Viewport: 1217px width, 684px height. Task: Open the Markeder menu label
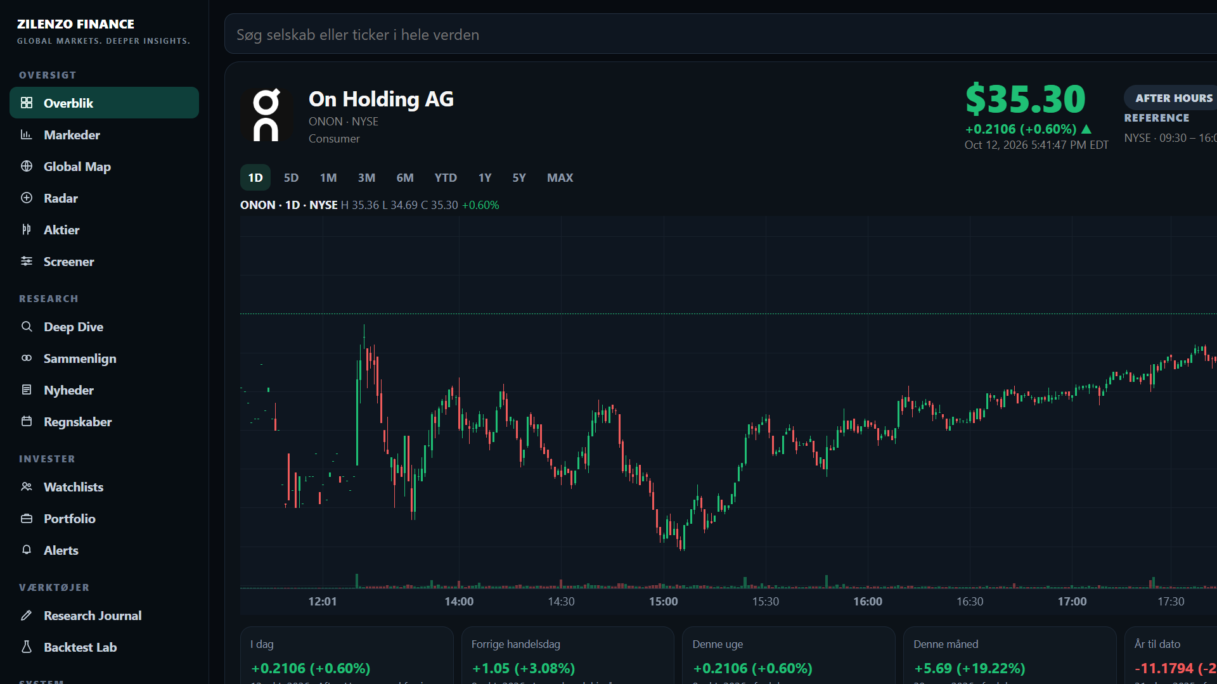point(72,134)
